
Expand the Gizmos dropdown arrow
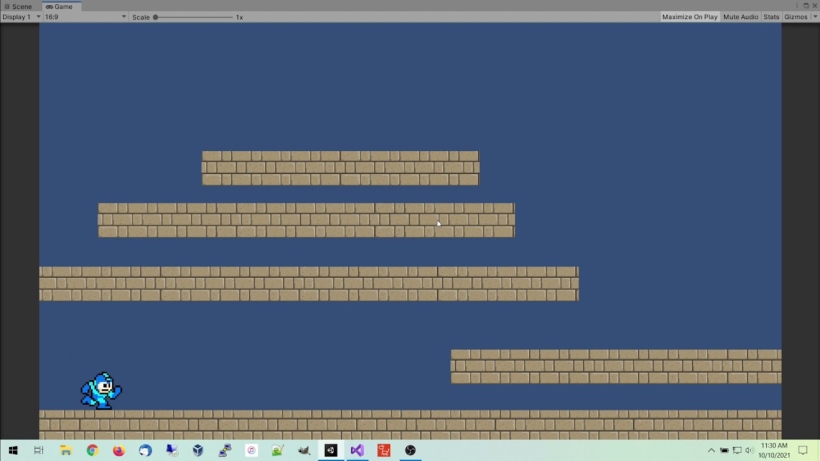pos(815,17)
